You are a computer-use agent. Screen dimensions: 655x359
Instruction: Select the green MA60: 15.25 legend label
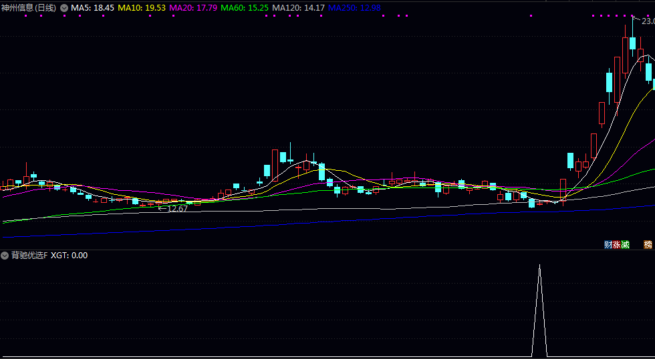click(246, 7)
